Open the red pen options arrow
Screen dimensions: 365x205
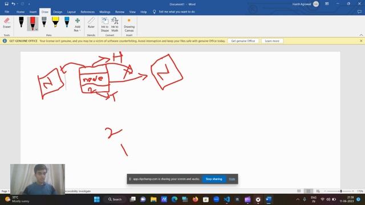click(36, 30)
